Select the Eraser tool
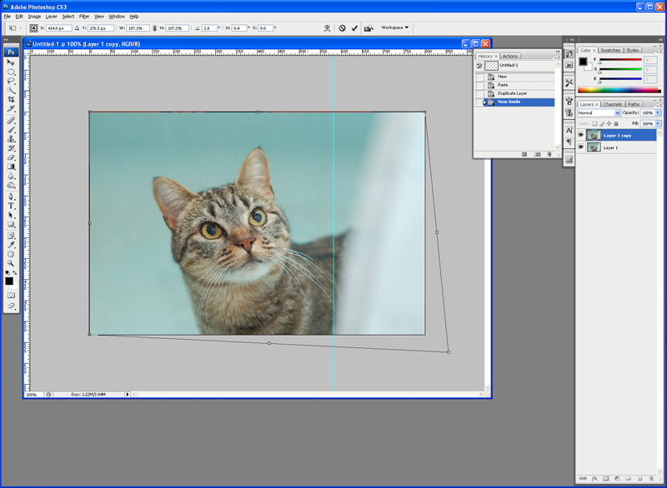The height and width of the screenshot is (488, 667). point(11,157)
